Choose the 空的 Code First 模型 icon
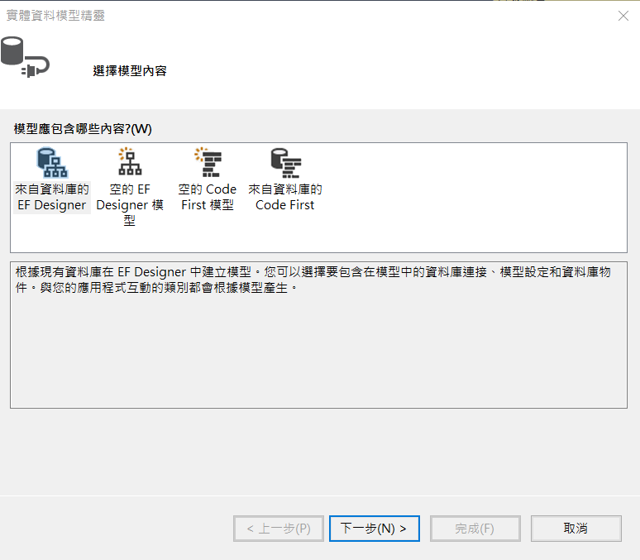The width and height of the screenshot is (640, 560). point(208,163)
